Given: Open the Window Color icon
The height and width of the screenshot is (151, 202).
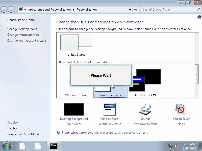Looking at the screenshot, I should click(x=110, y=109).
